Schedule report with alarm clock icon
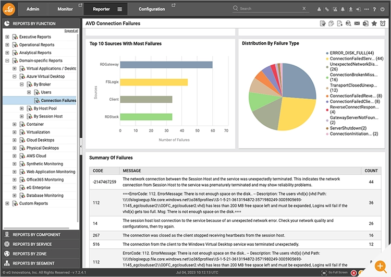 coord(383,23)
